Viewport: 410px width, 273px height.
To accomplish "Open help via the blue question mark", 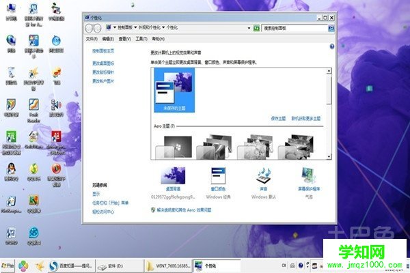I will pyautogui.click(x=332, y=46).
